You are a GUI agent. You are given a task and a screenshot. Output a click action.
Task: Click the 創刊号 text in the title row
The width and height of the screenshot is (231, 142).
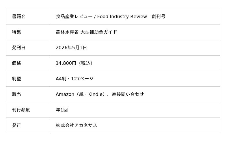pos(159,17)
